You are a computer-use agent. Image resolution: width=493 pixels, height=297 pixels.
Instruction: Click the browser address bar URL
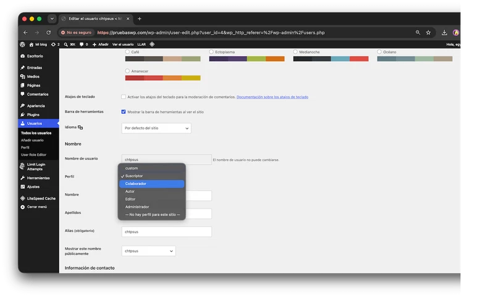tap(211, 32)
